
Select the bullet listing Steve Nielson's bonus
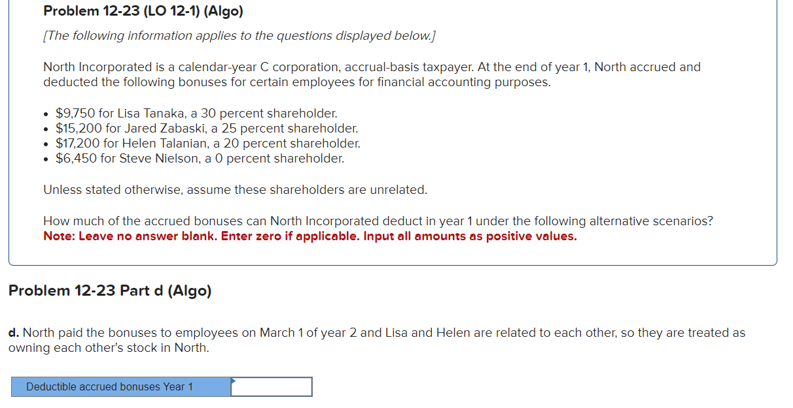(200, 158)
